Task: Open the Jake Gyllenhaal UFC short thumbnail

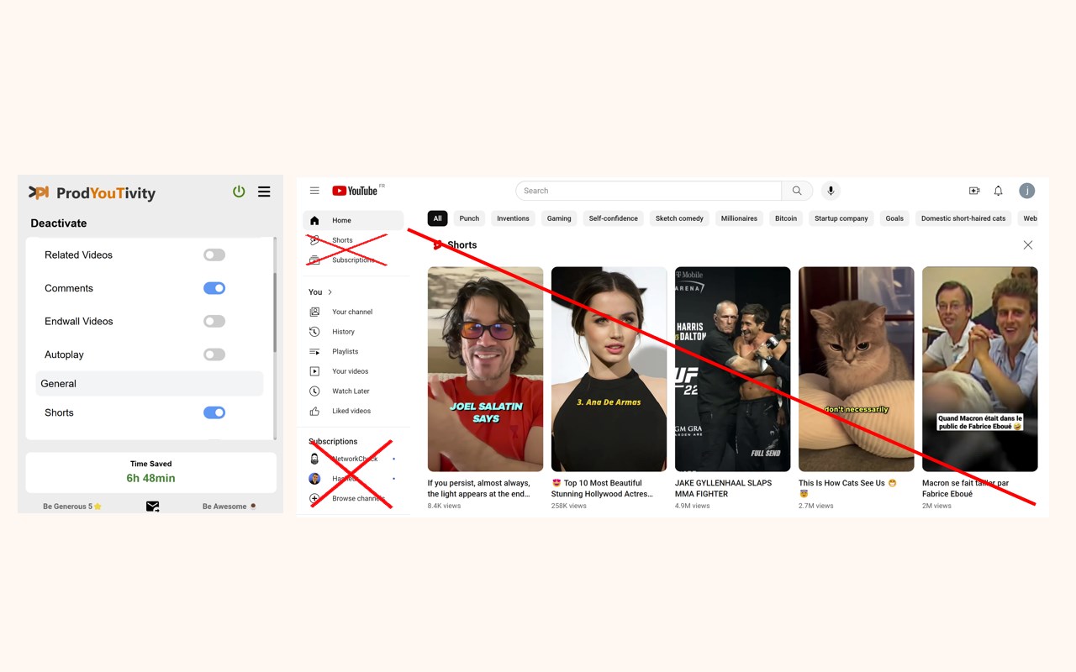Action: [732, 369]
